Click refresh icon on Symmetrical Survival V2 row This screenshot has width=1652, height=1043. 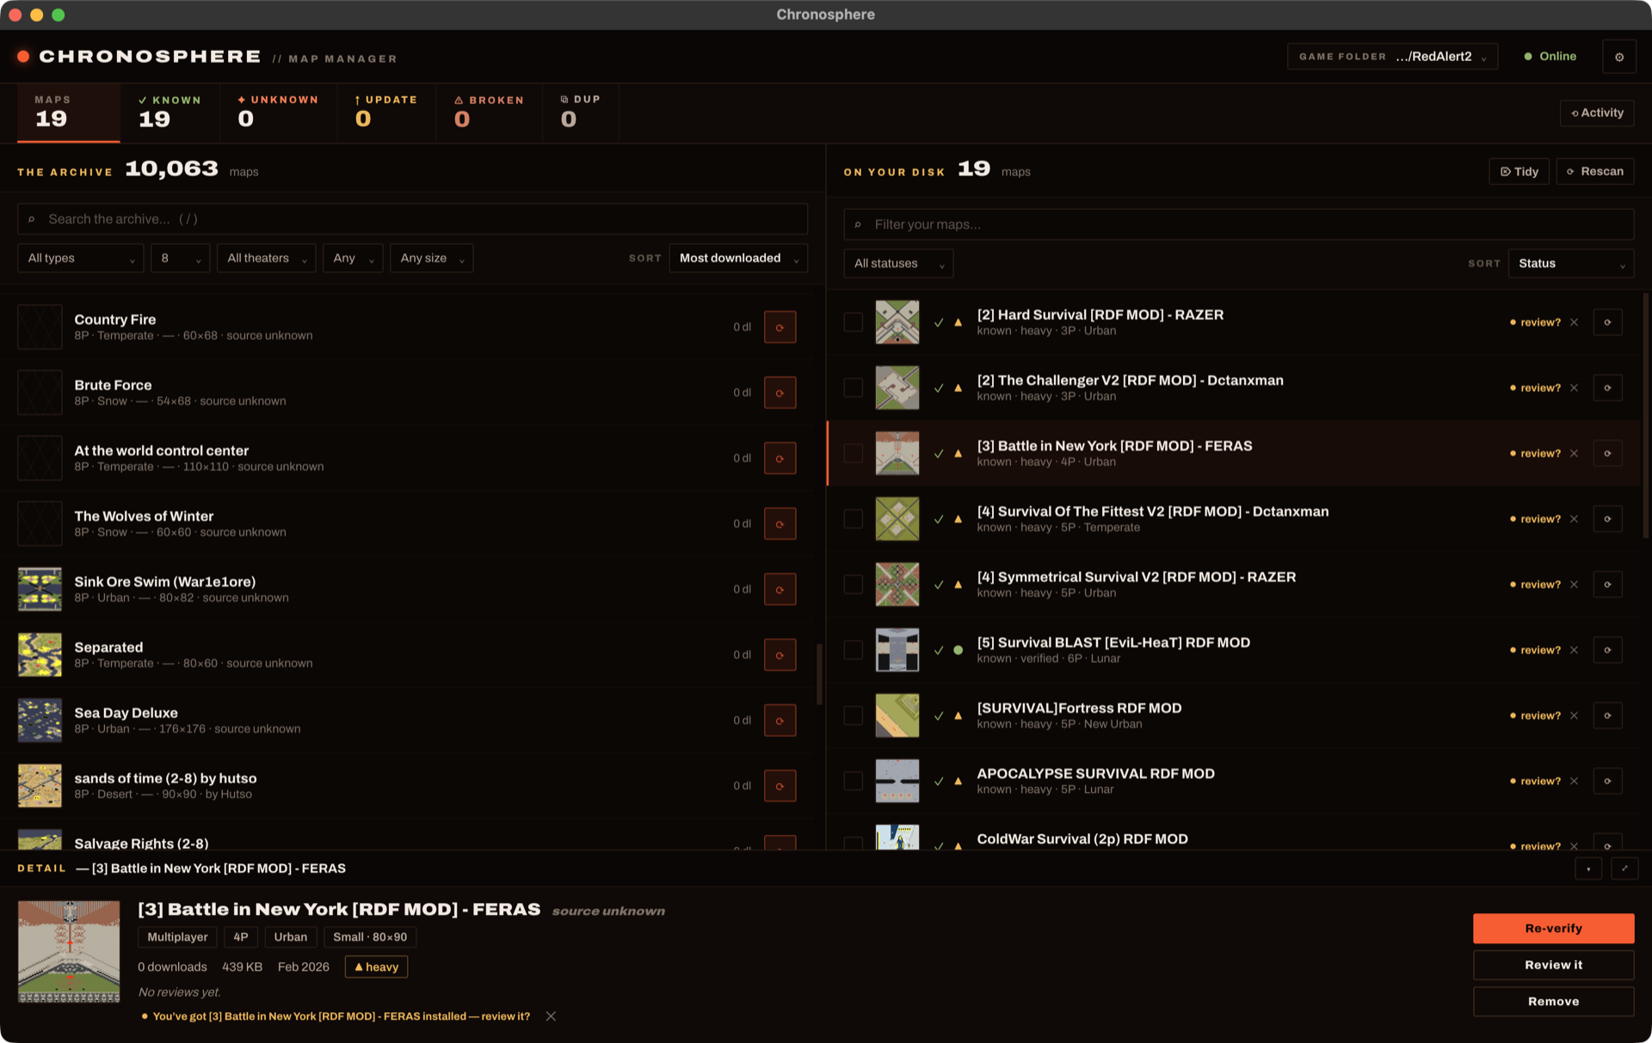click(x=1607, y=585)
